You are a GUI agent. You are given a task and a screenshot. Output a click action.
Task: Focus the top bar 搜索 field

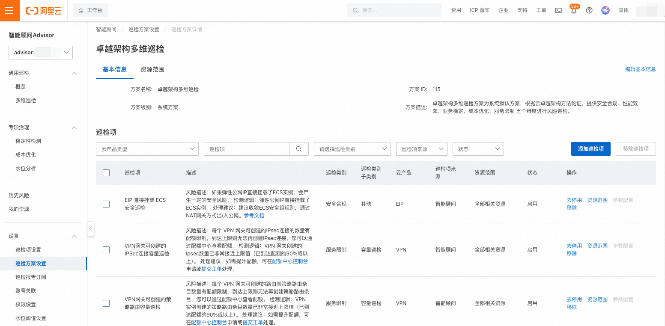coord(394,10)
